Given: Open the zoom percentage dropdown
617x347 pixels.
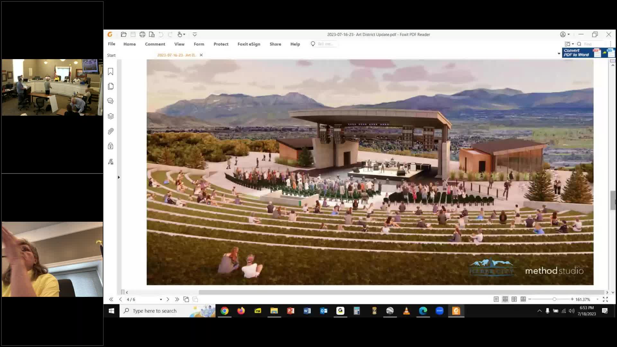Looking at the screenshot, I should [x=597, y=299].
